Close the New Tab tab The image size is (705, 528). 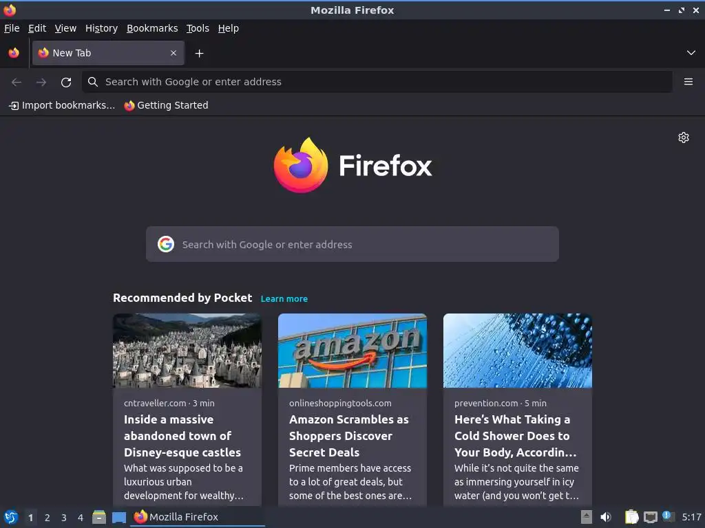(173, 53)
